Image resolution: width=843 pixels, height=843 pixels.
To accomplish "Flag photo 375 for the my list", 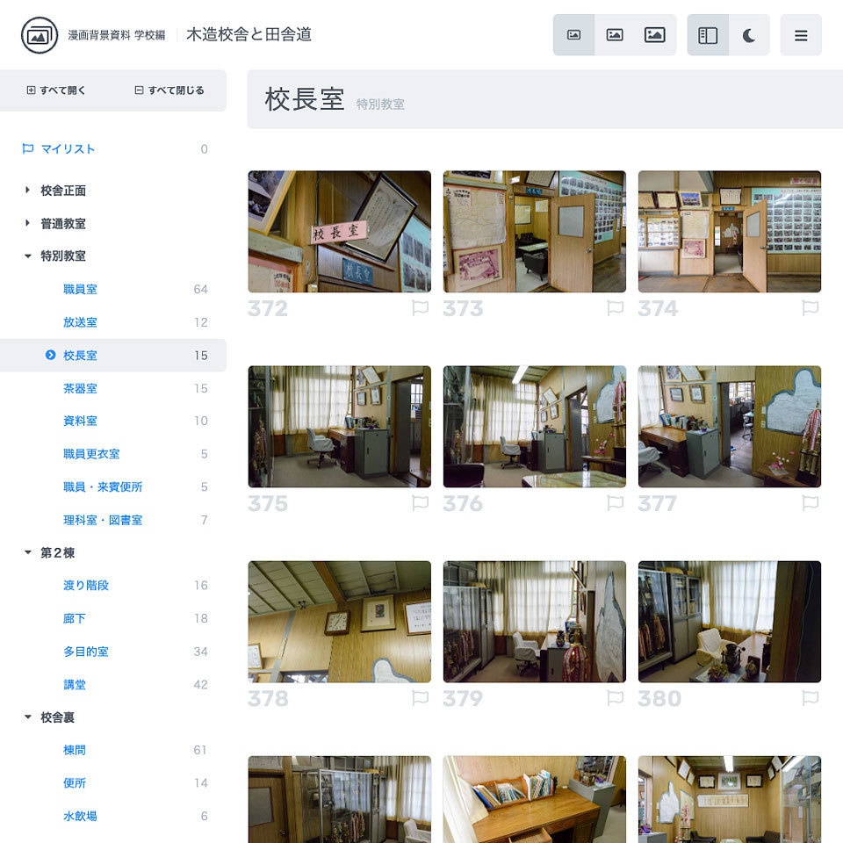I will (421, 502).
